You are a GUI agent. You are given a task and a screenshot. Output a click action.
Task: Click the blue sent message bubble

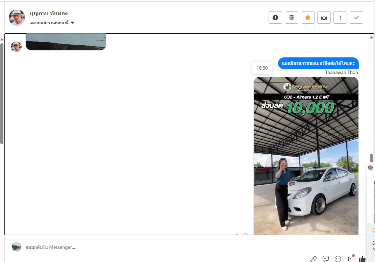pyautogui.click(x=318, y=63)
